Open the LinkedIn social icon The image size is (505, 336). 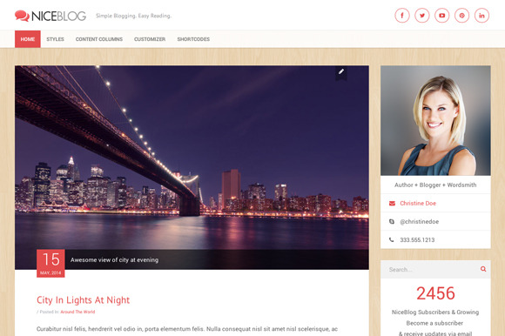[x=481, y=16]
